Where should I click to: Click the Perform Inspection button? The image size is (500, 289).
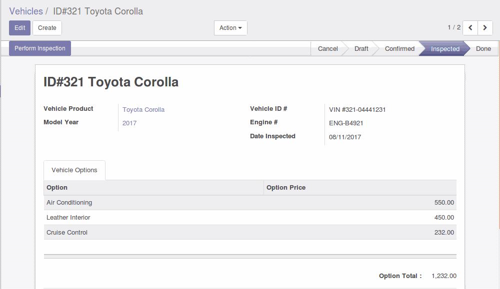click(x=40, y=48)
